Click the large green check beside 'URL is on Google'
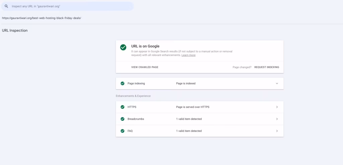Image resolution: width=343 pixels, height=165 pixels. [x=123, y=47]
